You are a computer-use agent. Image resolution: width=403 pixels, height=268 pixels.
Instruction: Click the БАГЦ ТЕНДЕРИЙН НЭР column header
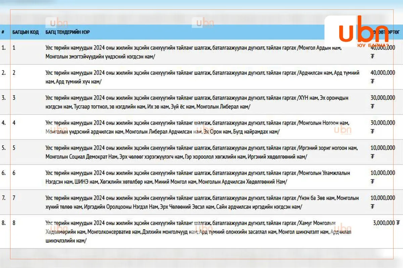68,32
